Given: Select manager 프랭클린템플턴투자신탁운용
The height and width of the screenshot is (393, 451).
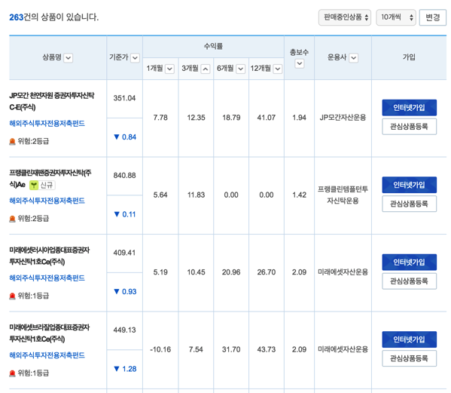Looking at the screenshot, I should point(343,195).
